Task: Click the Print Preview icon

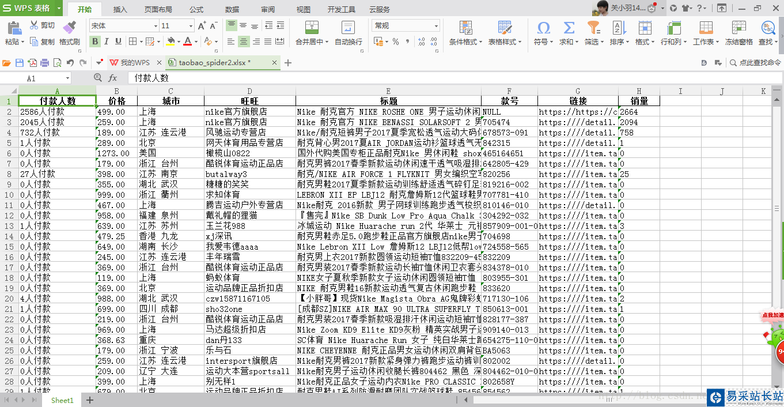Action: pyautogui.click(x=57, y=63)
